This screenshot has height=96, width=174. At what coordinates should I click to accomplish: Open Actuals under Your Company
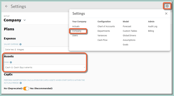pos(76,26)
